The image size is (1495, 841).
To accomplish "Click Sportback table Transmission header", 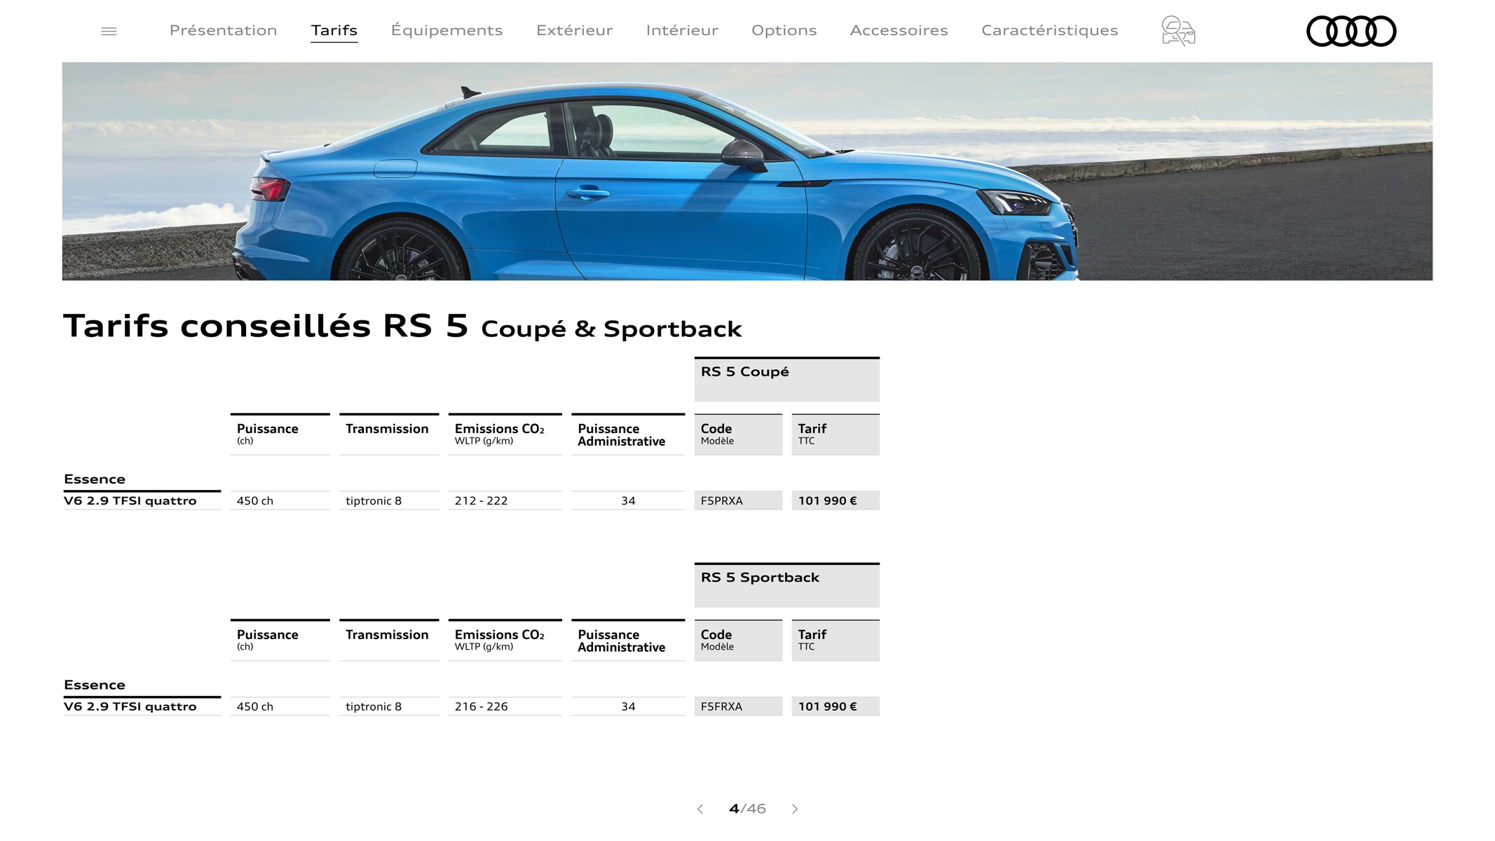I will tap(389, 641).
